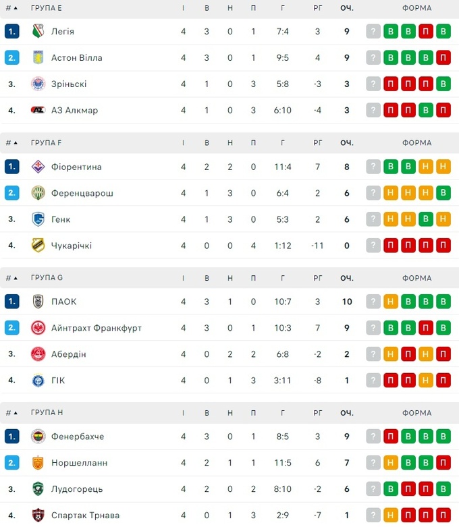Click the question mark badge in Абердін's row
This screenshot has width=459, height=527.
(373, 354)
